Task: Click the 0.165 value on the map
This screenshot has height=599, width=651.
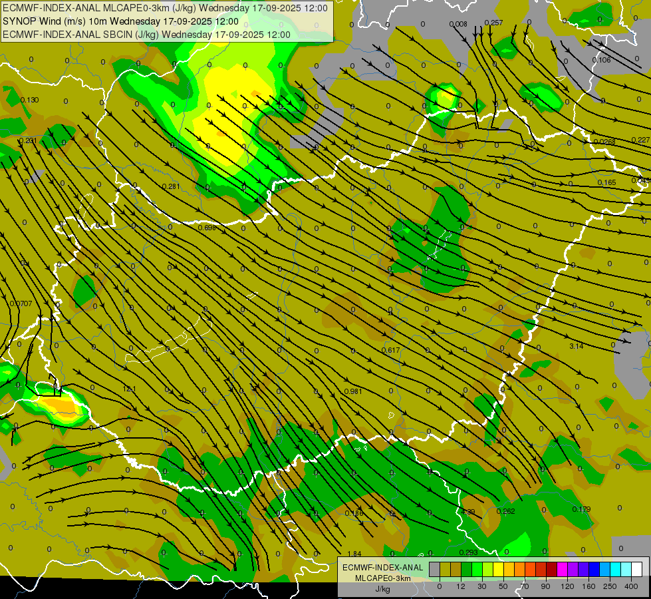Action: pos(606,182)
